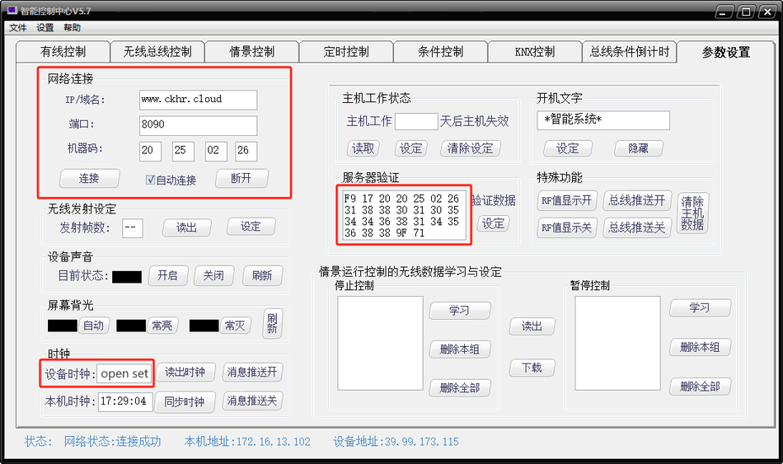Switch to the 无线总线控制 tab
This screenshot has width=783, height=464.
tap(157, 51)
